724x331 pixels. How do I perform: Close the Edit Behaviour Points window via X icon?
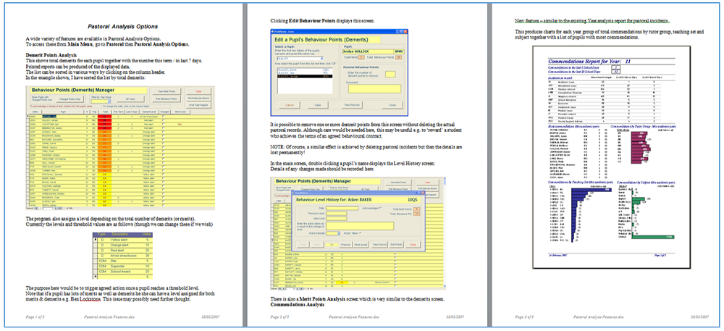tap(405, 32)
